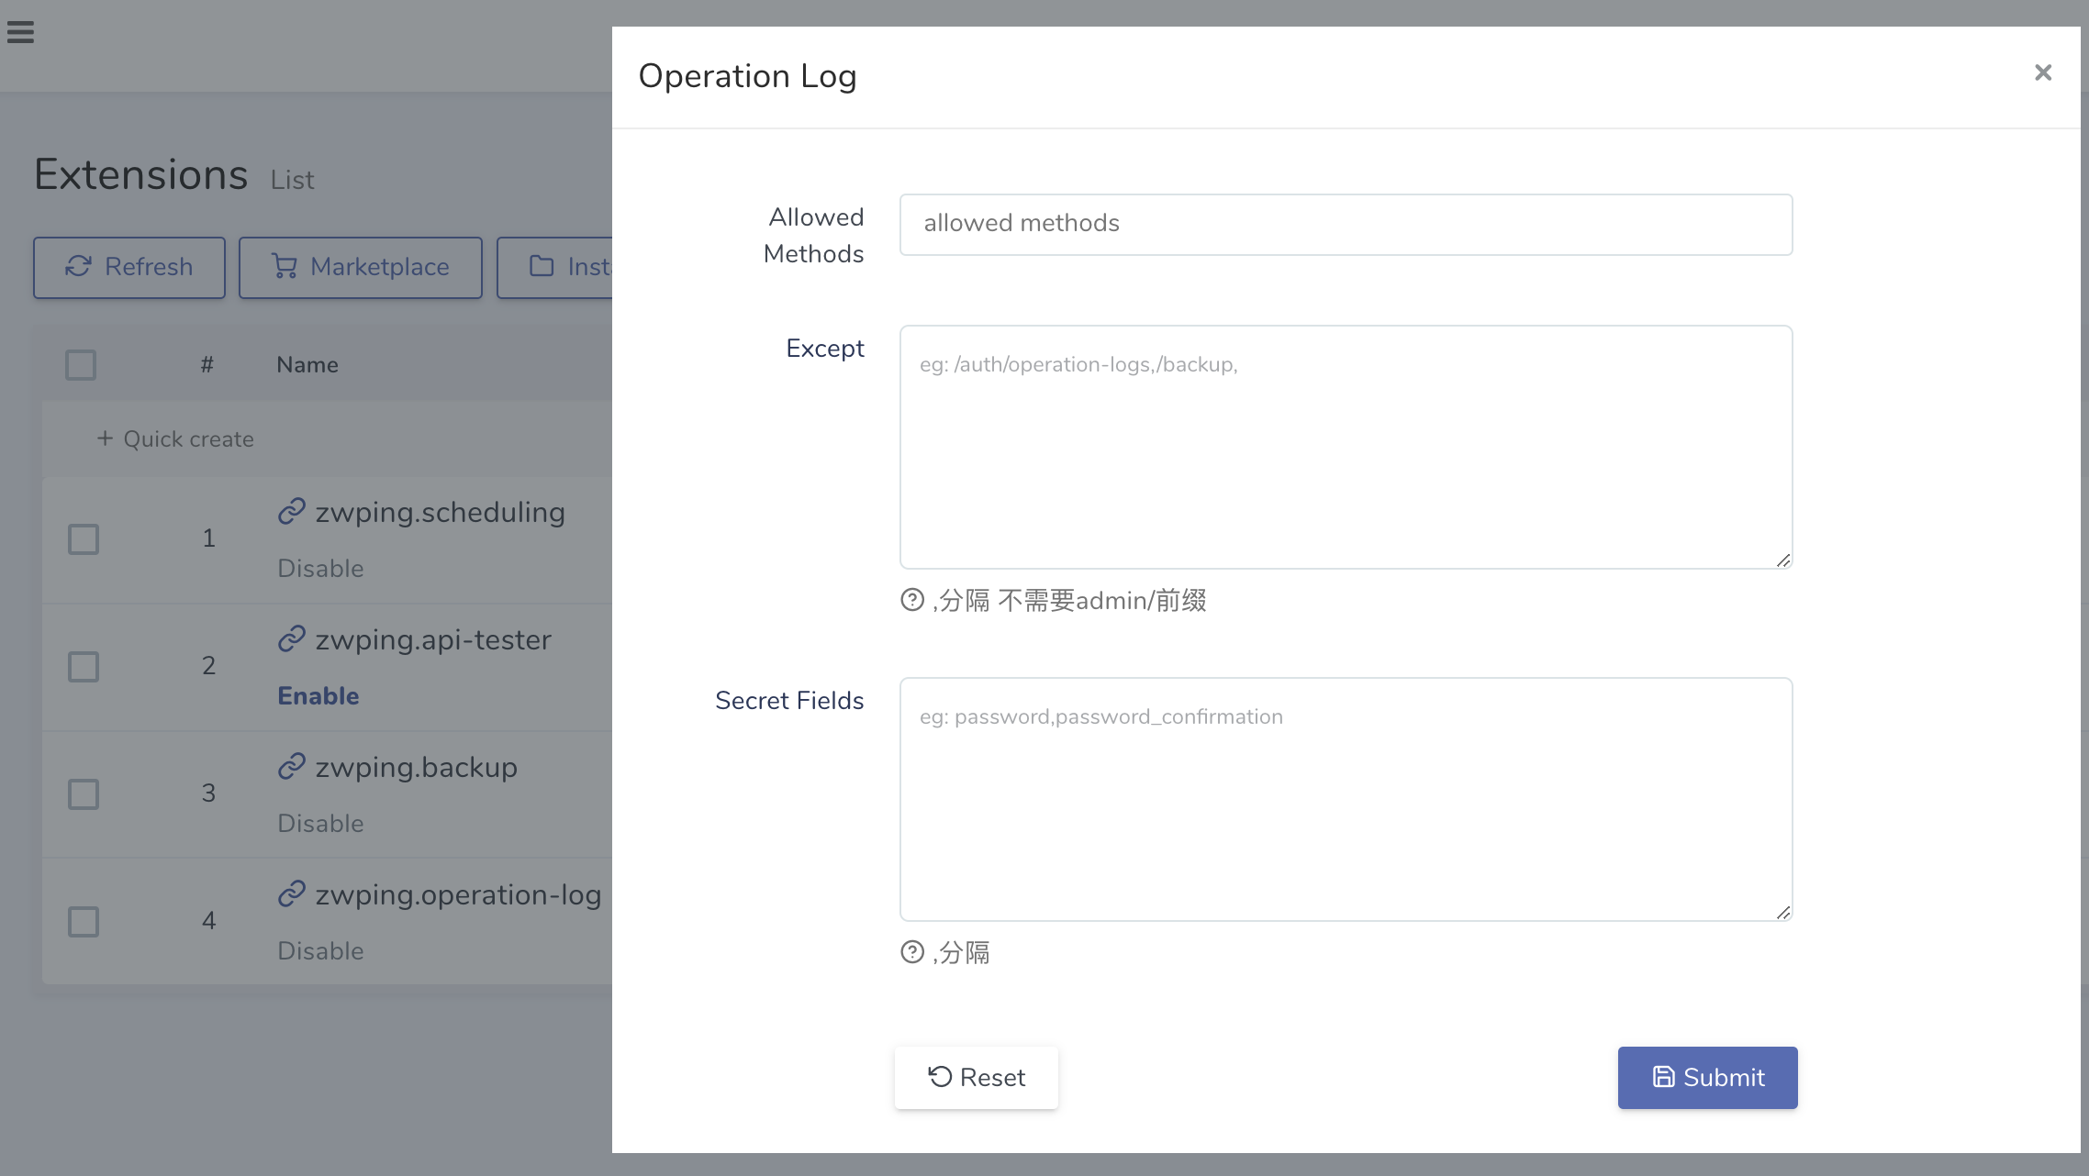Click link icon beside zwping.operation-log
2089x1176 pixels.
pos(292,893)
